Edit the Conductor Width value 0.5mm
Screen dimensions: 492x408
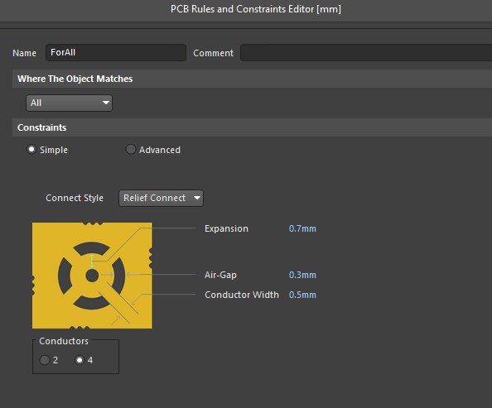pyautogui.click(x=302, y=295)
